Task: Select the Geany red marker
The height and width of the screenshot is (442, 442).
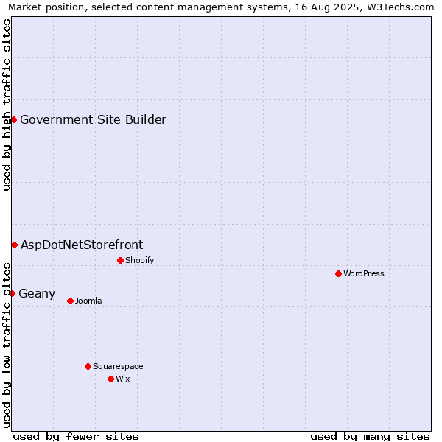Action: coord(12,294)
